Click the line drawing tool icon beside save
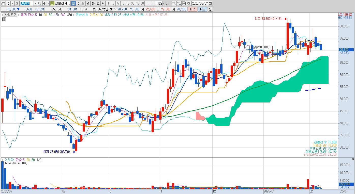This screenshot has height=194, width=355. 179,3
